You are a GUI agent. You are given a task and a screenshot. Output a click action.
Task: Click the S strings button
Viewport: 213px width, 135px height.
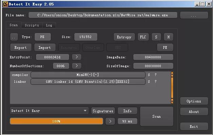point(156,37)
